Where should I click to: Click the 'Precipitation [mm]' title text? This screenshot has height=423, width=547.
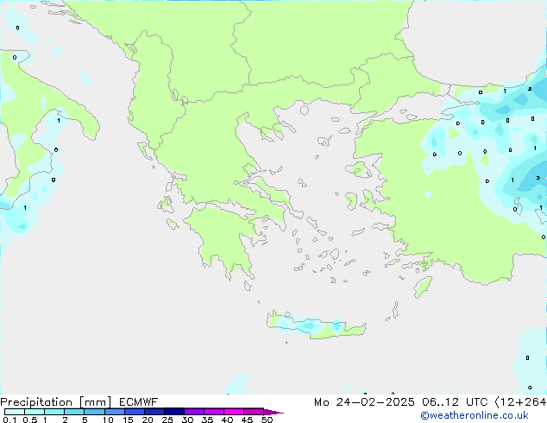click(x=56, y=402)
